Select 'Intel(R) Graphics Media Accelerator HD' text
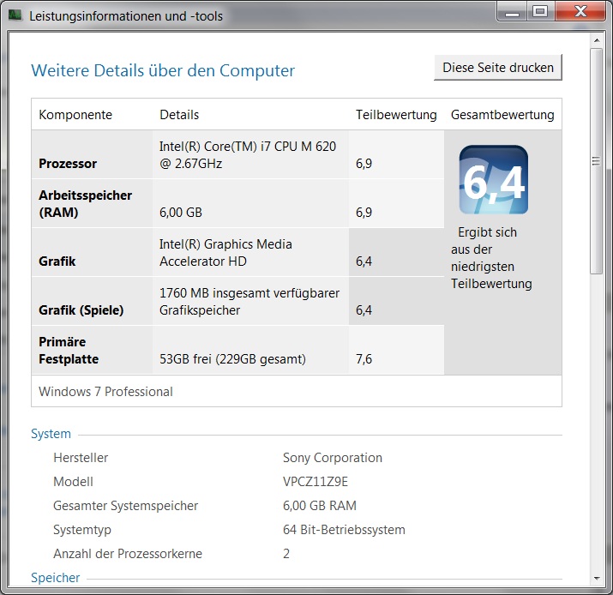 (225, 253)
